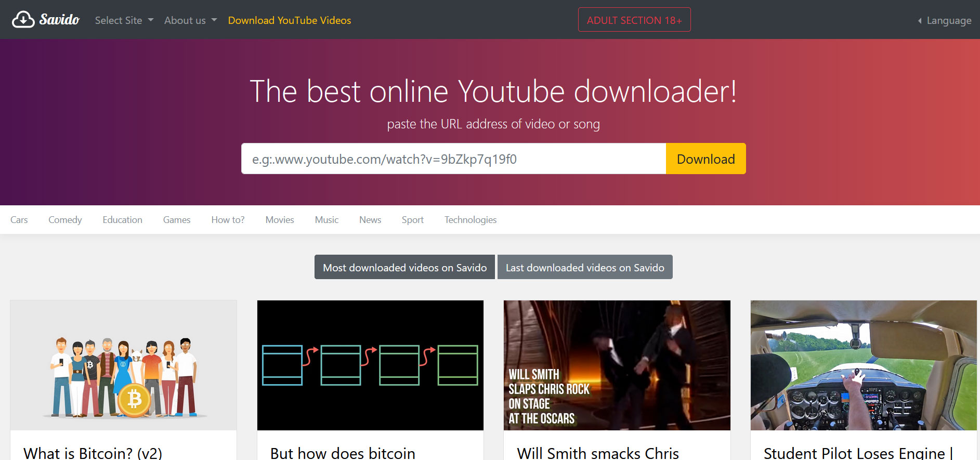Browse the Education category

pos(122,220)
